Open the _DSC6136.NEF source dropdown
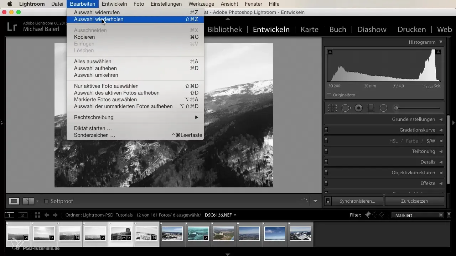This screenshot has height=256, width=456. click(x=219, y=215)
